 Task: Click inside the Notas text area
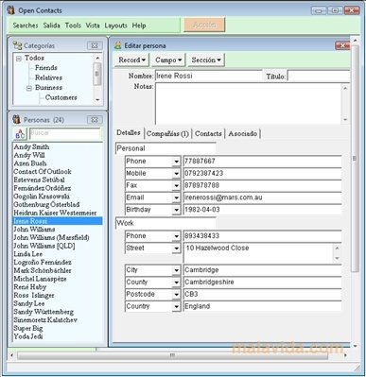(249, 103)
